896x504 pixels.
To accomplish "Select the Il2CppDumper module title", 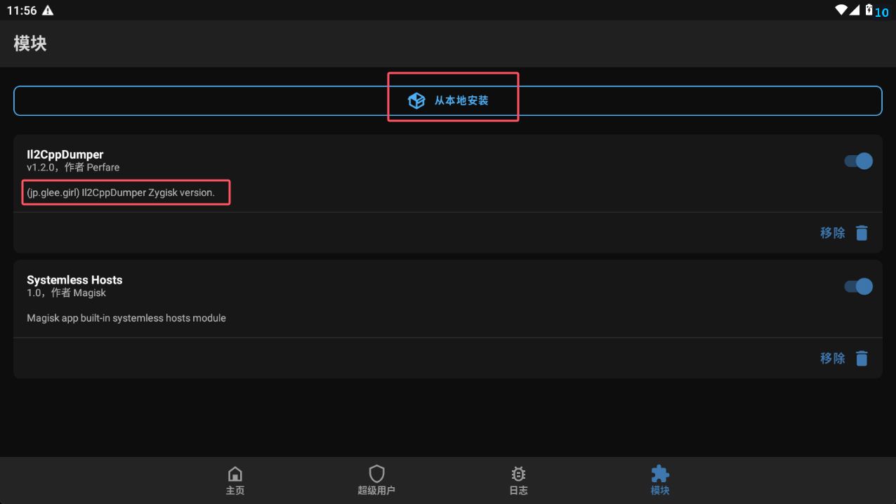I will (65, 154).
